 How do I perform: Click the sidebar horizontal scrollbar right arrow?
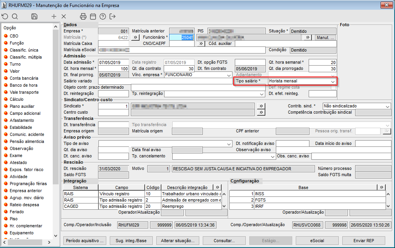[49, 243]
